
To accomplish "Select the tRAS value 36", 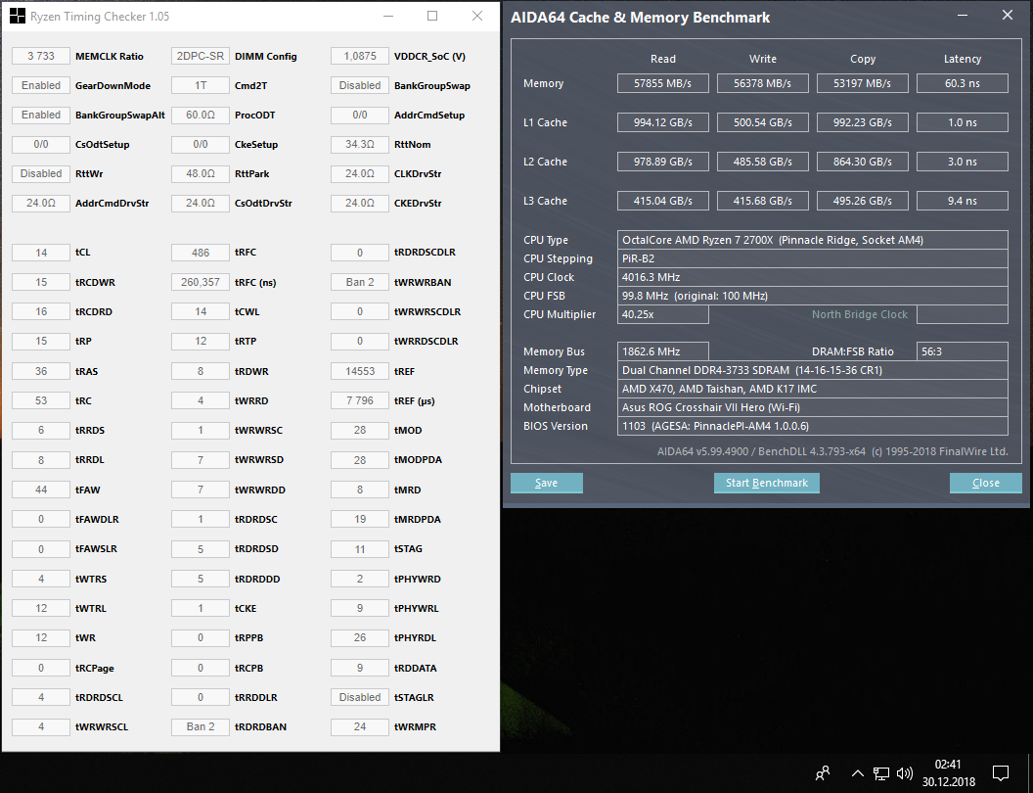I will point(41,371).
